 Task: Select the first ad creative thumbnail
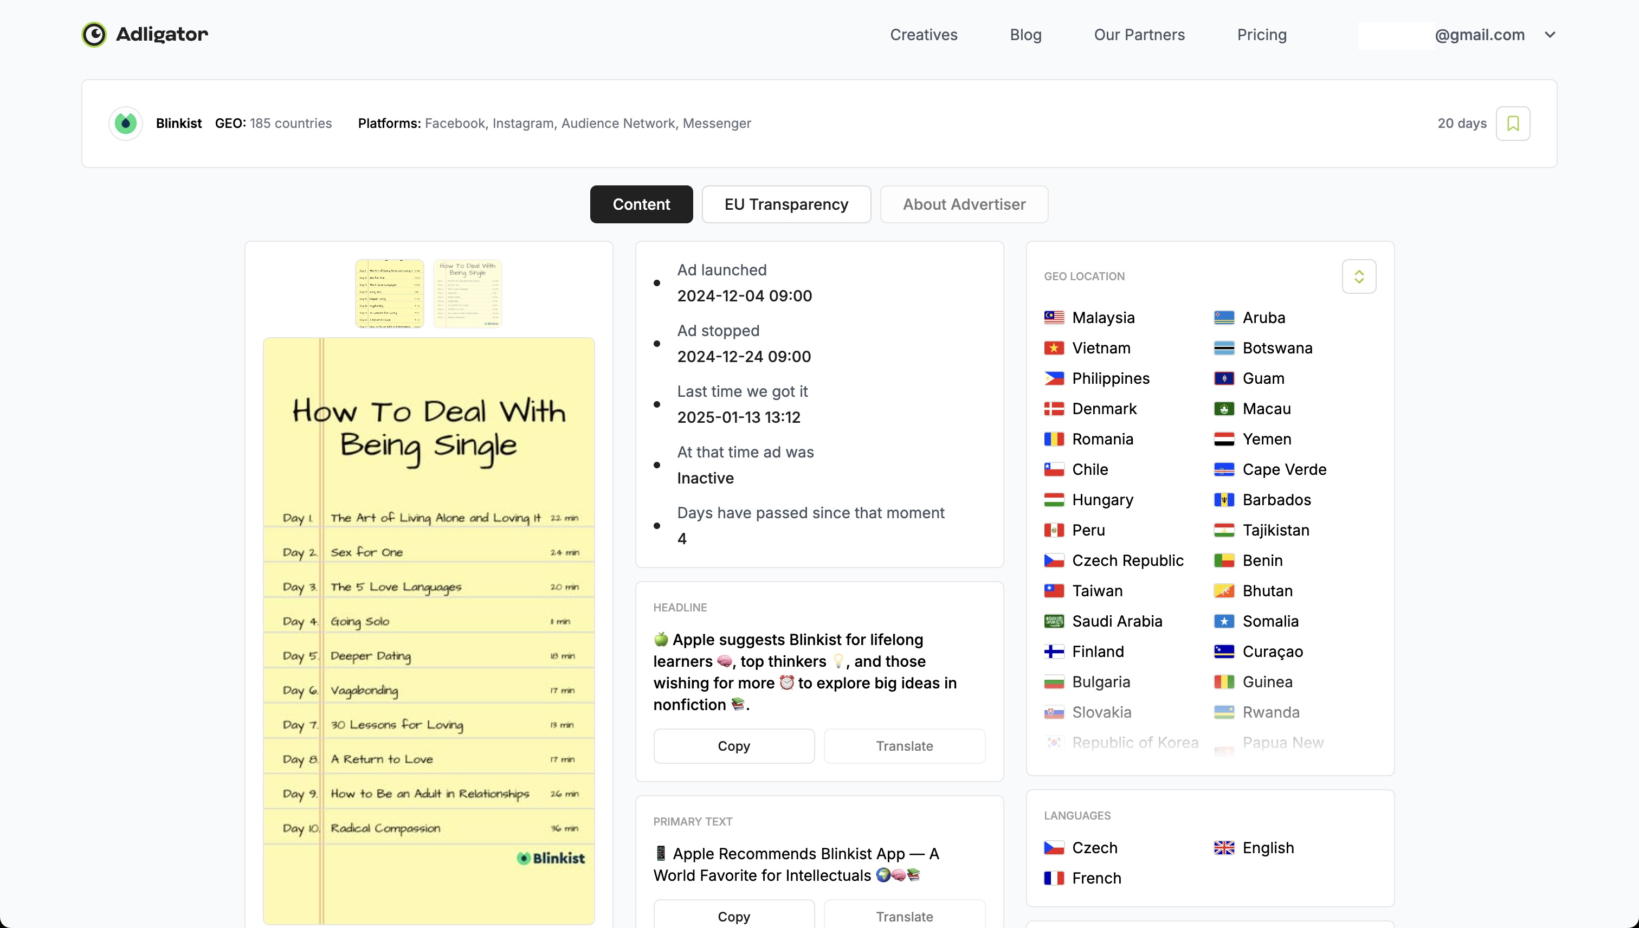pyautogui.click(x=389, y=293)
